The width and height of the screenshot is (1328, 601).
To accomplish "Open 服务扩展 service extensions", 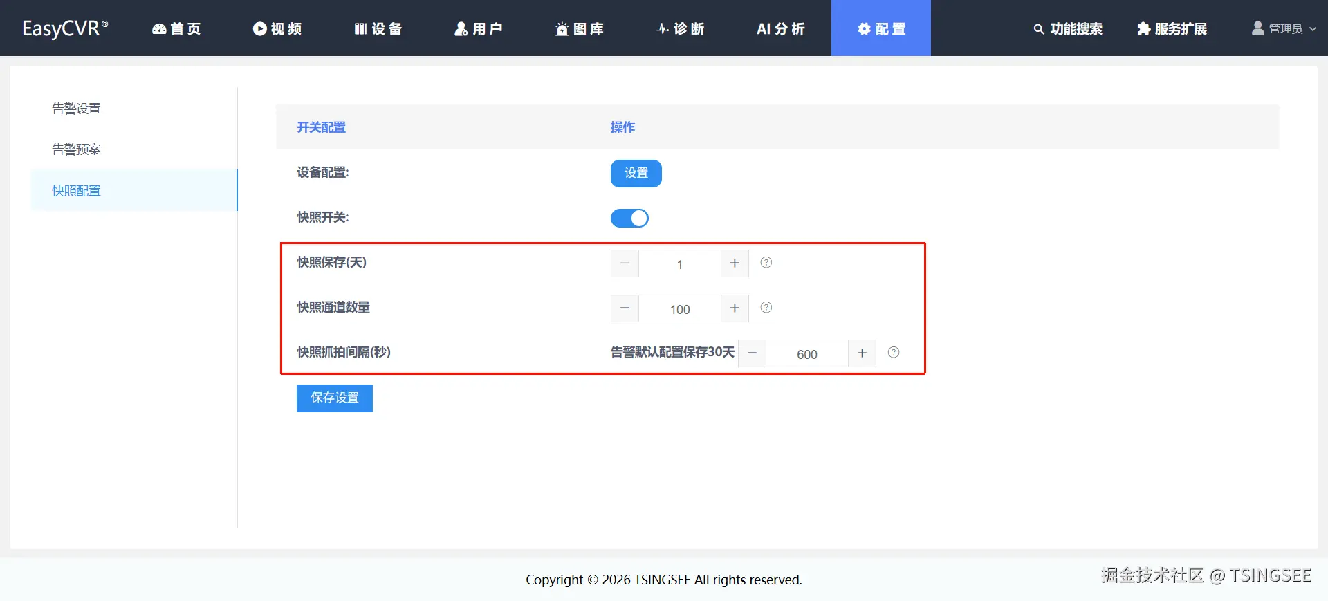I will point(1172,28).
